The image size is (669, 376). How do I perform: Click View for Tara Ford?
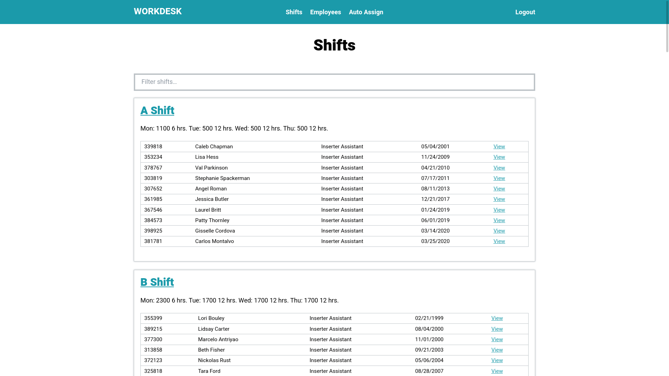click(x=497, y=371)
